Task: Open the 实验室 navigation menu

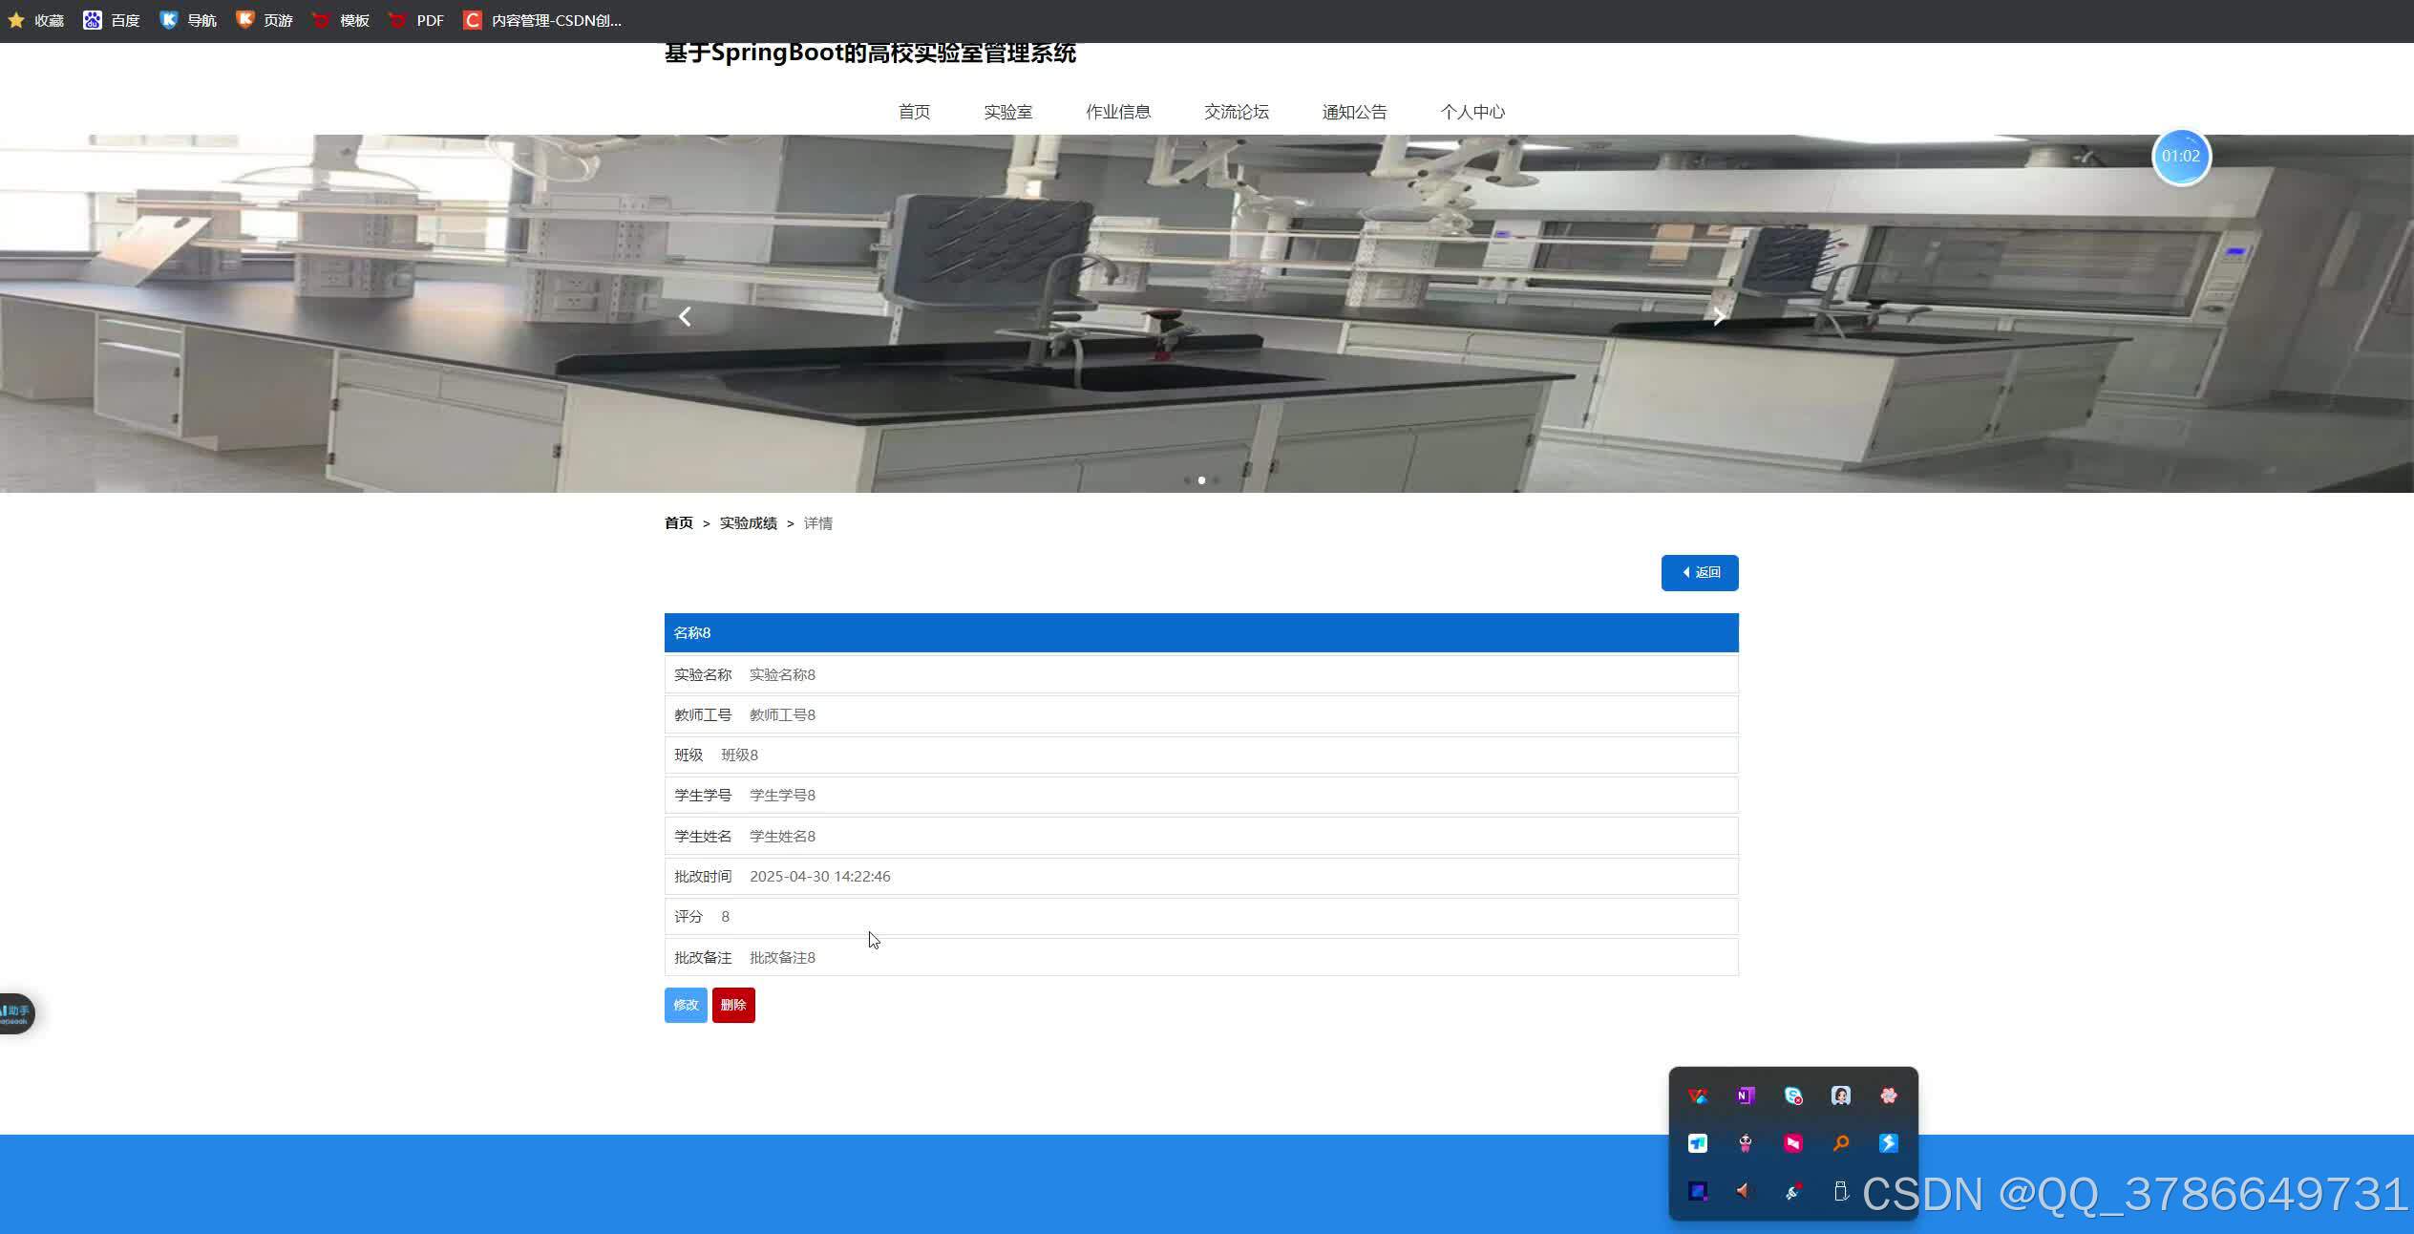Action: [1007, 112]
